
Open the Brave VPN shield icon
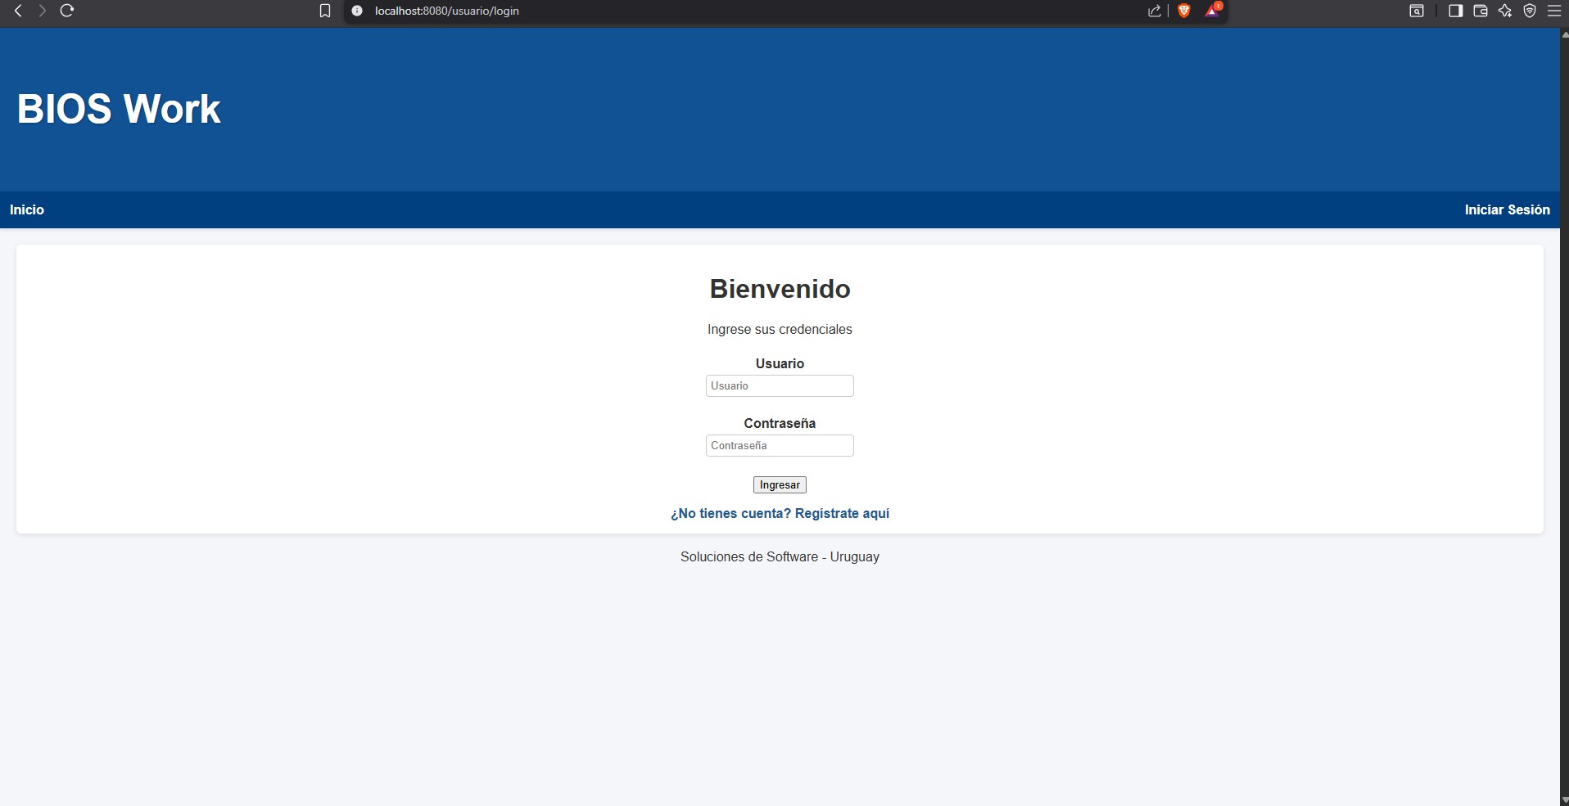click(1529, 11)
